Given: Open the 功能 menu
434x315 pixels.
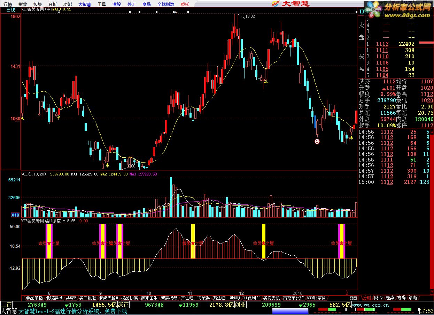Looking at the screenshot, I should click(68, 4).
